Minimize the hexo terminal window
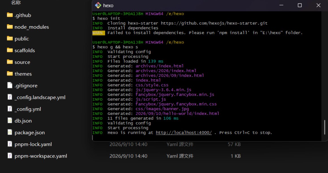Screen dimensions: 328x173 point(281,5)
